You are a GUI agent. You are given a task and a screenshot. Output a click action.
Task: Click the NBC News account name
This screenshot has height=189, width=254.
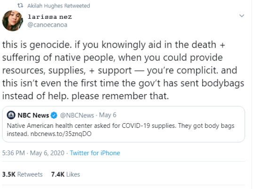pyautogui.click(x=33, y=115)
